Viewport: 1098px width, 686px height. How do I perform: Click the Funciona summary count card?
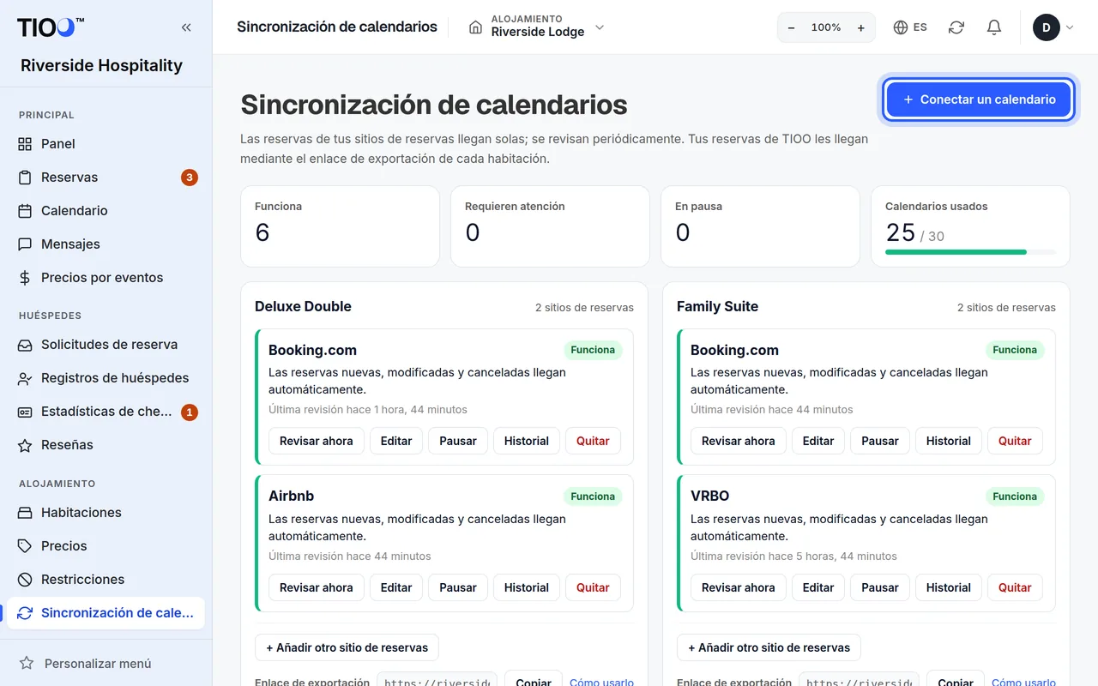pos(340,226)
